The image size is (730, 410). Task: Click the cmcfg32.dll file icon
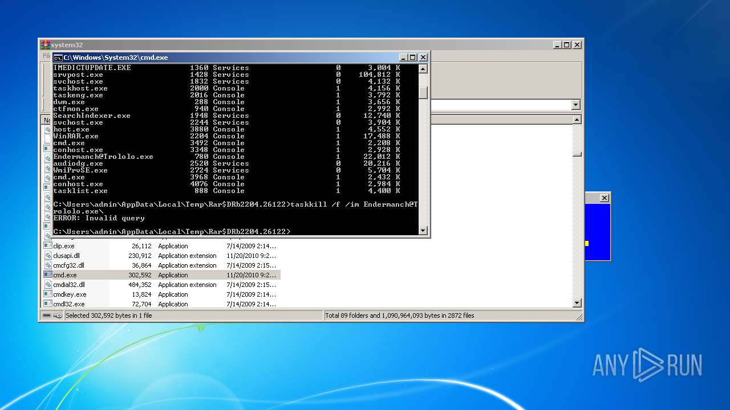[48, 265]
